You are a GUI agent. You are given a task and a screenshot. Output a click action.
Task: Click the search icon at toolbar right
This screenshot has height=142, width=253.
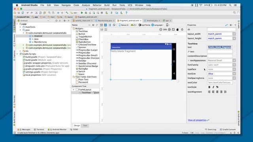[234, 13]
